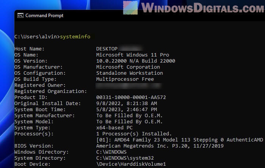Viewport: 265px width, 168px height.
Task: Select the 9/8/2022, 8:21:38 AM value
Action: [126, 104]
